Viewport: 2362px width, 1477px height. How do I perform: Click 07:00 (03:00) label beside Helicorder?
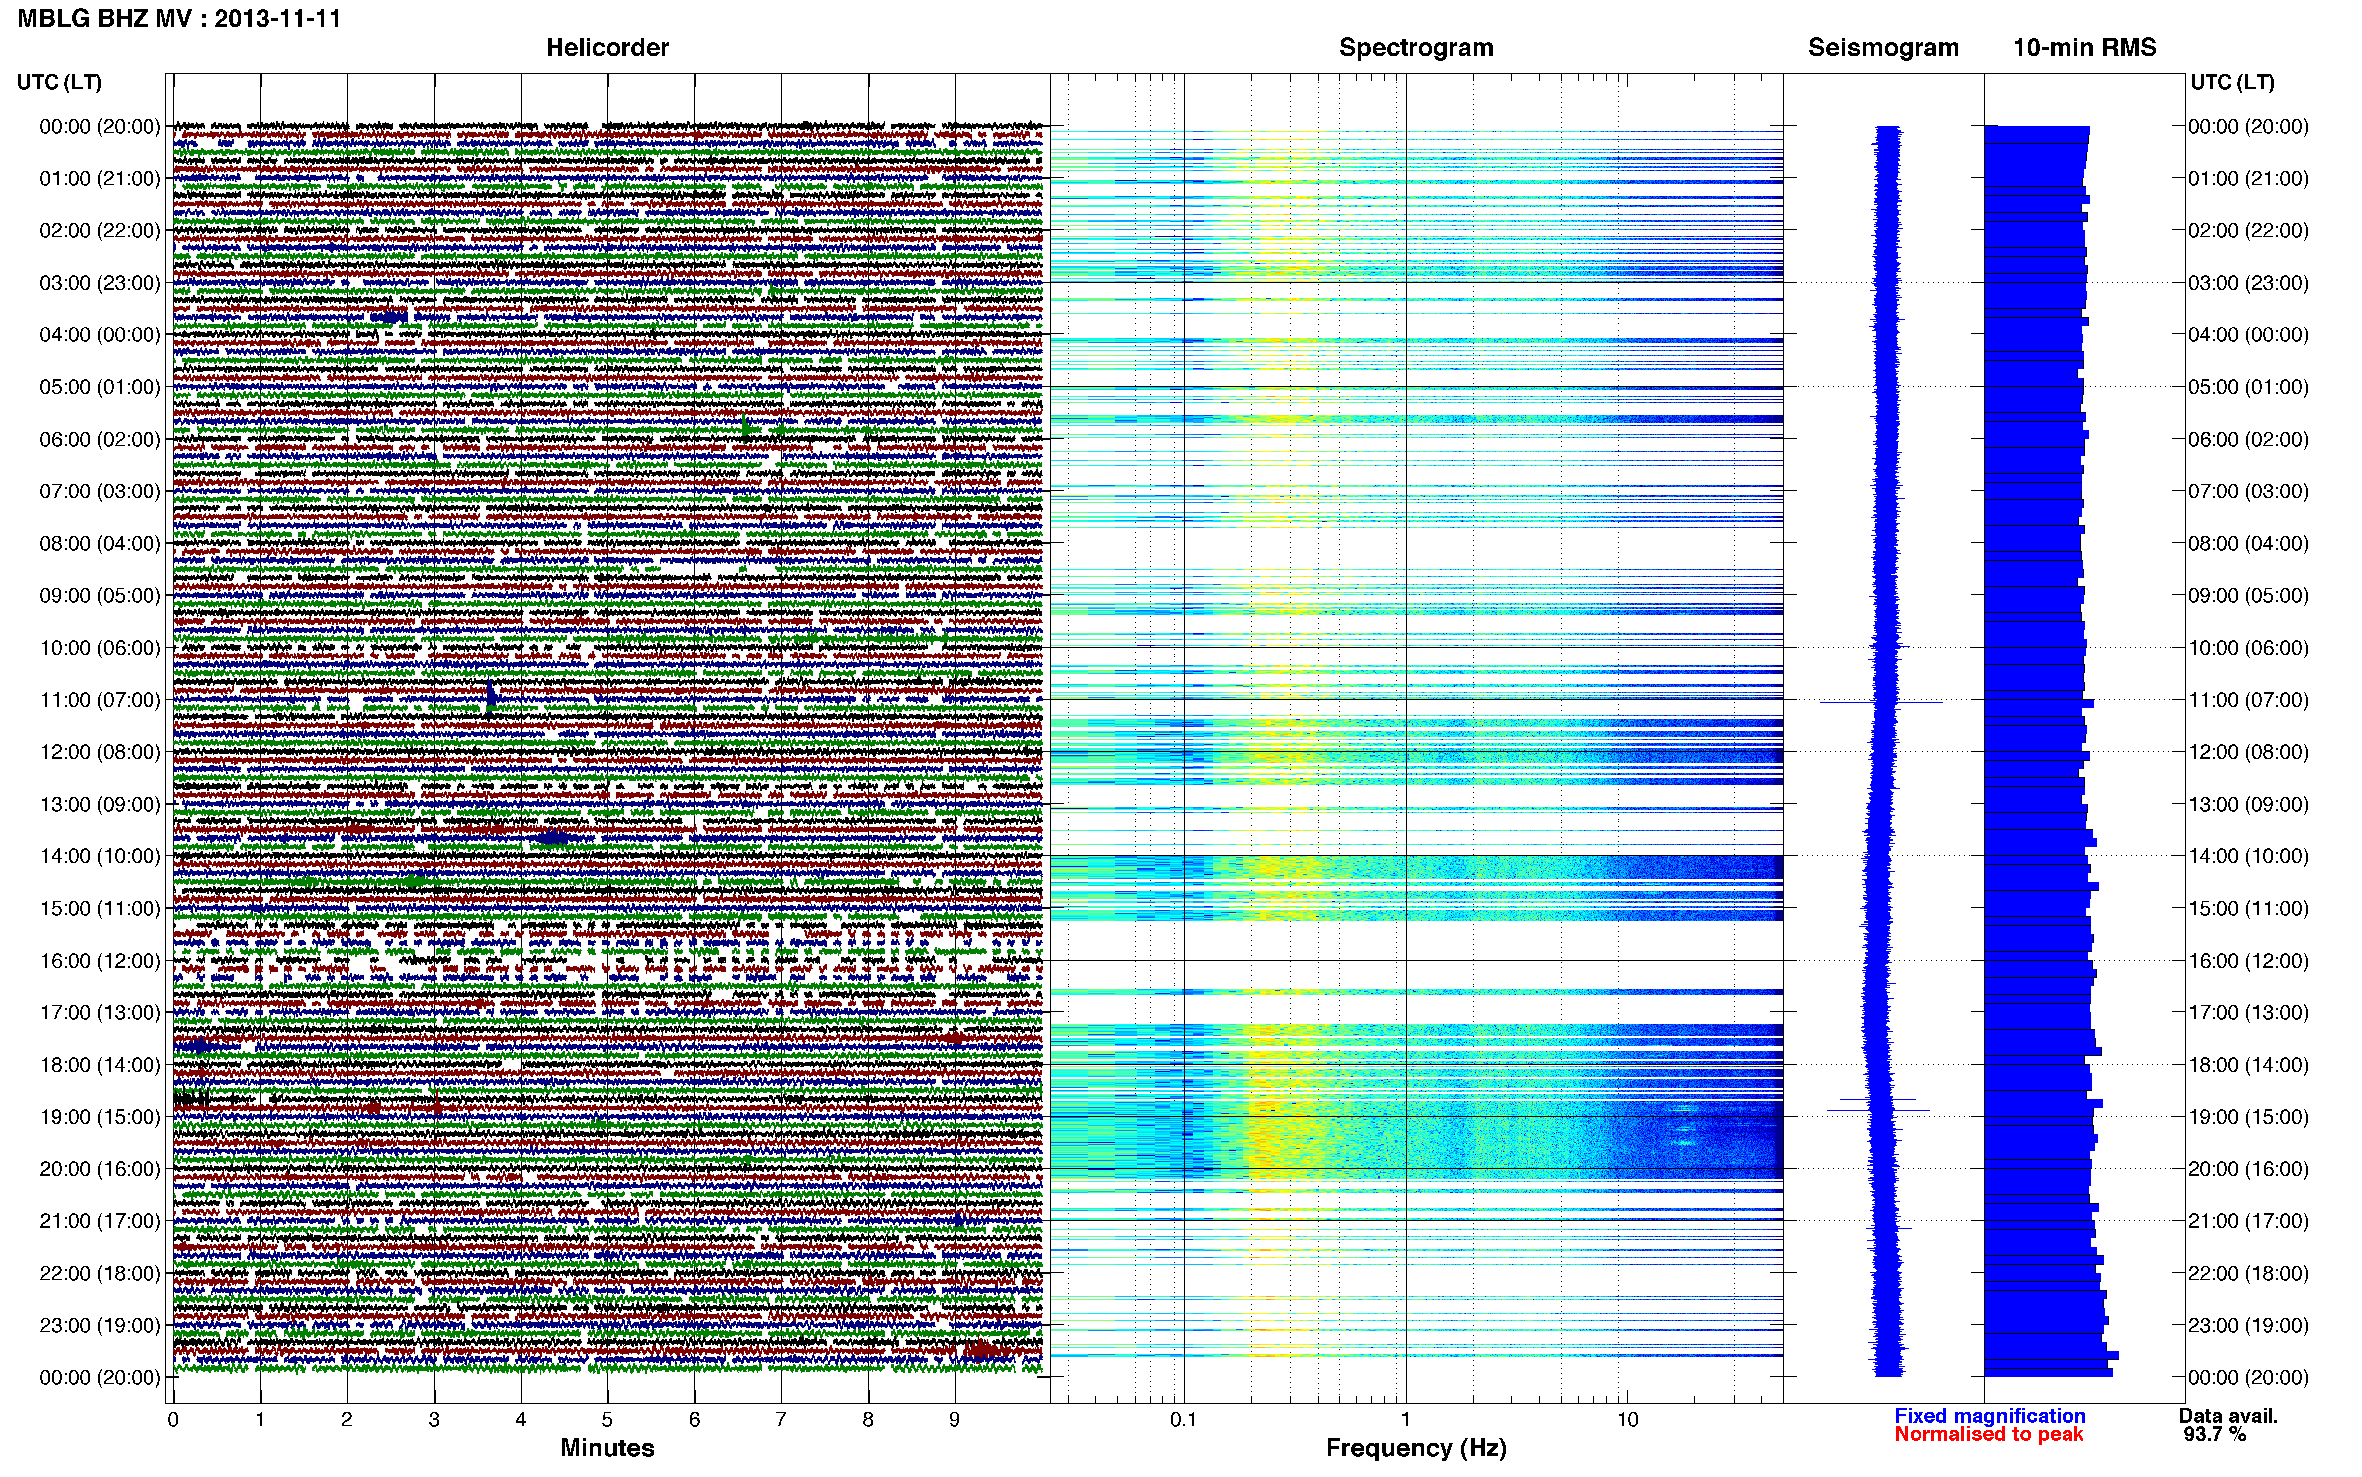click(100, 492)
